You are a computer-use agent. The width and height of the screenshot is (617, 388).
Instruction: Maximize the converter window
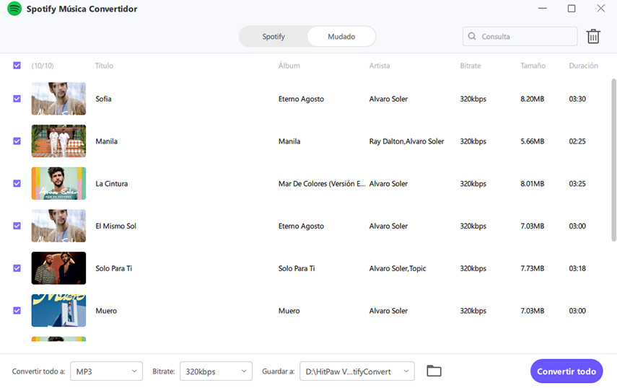[x=572, y=8]
